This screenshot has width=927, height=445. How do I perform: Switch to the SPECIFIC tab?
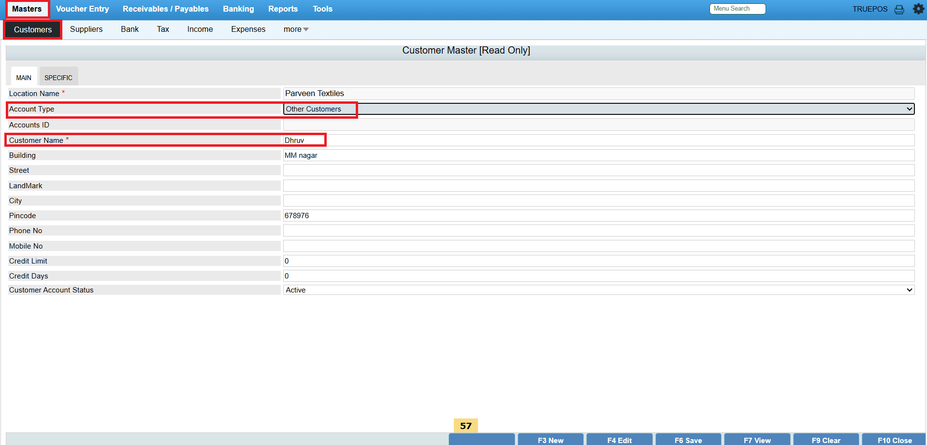[x=58, y=77]
